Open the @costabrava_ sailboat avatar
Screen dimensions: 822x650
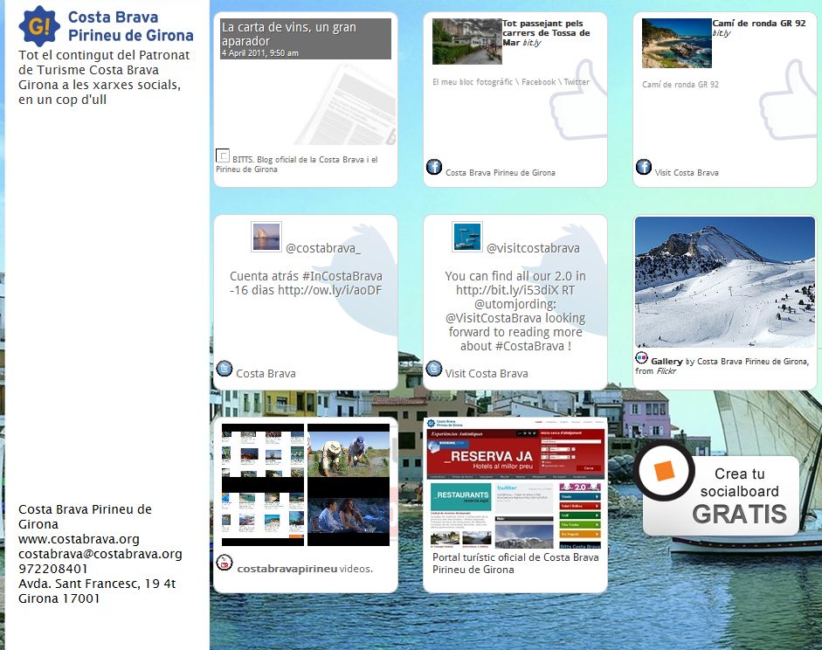tap(266, 237)
